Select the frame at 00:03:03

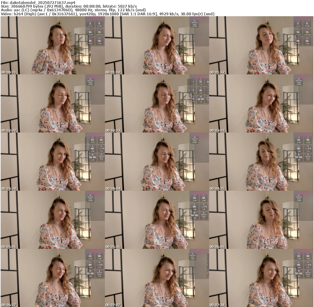[261, 103]
